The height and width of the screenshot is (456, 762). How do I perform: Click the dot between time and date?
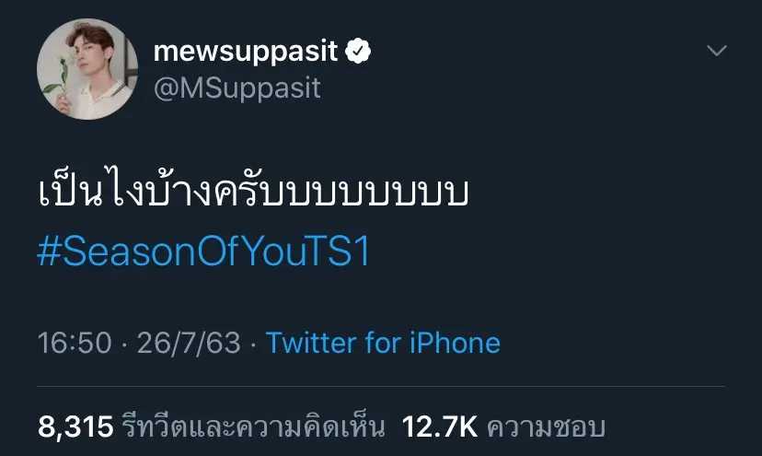pos(123,345)
